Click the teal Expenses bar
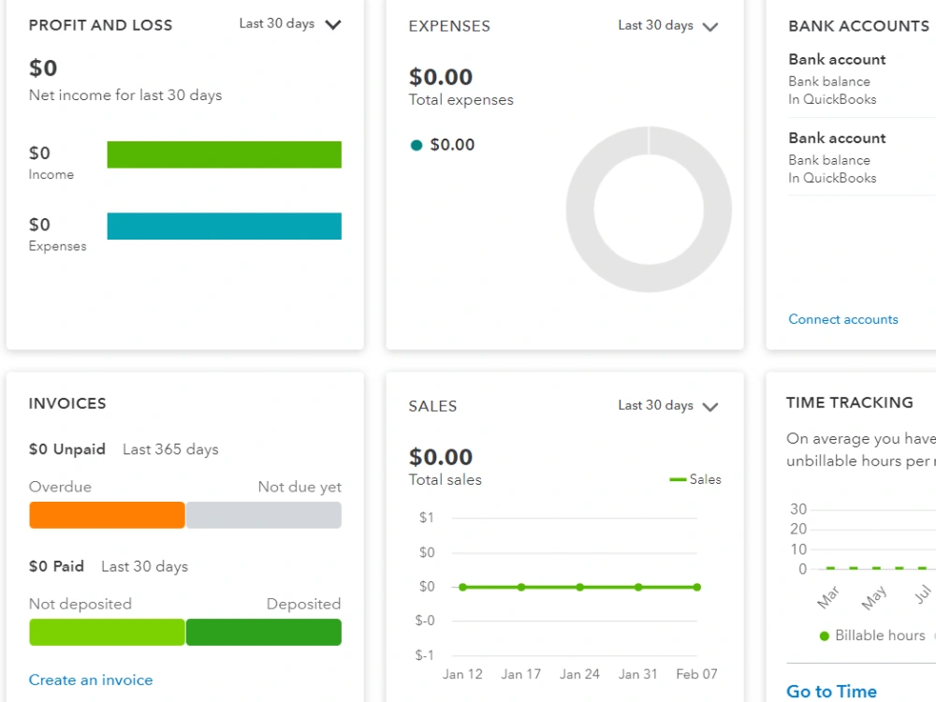936x702 pixels. click(x=225, y=227)
